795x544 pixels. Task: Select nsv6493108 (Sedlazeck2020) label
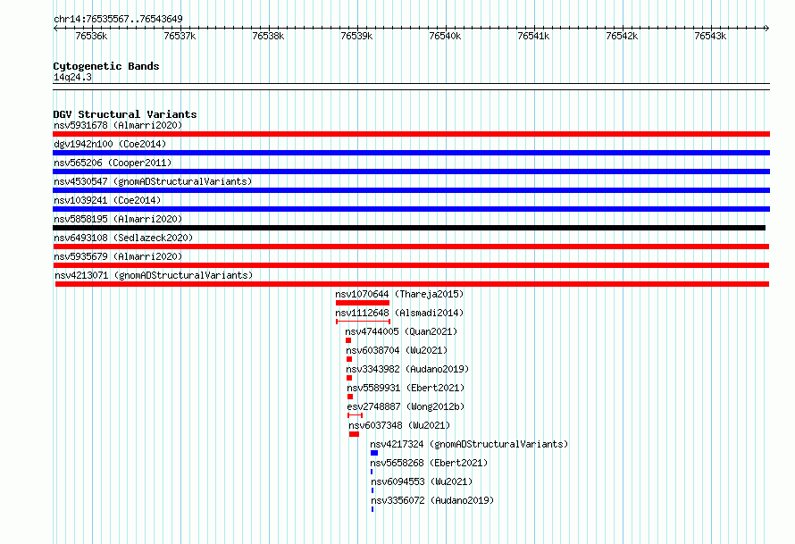[x=123, y=238]
